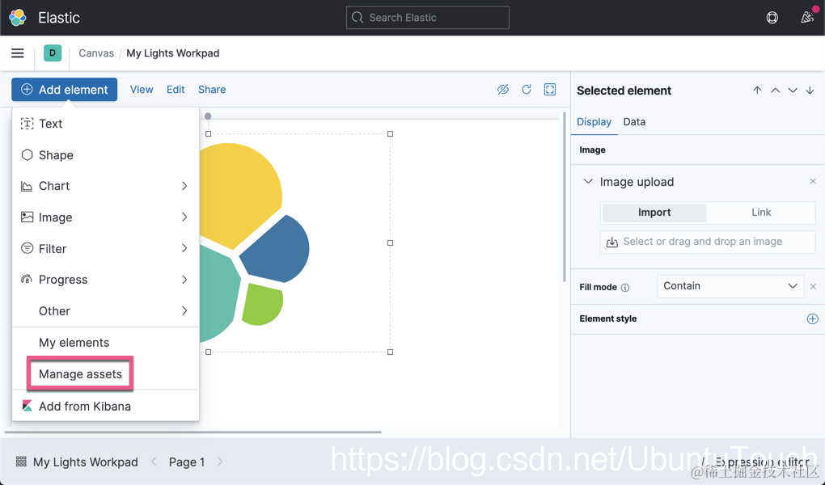
Task: Expand the Image submenu
Action: point(105,217)
